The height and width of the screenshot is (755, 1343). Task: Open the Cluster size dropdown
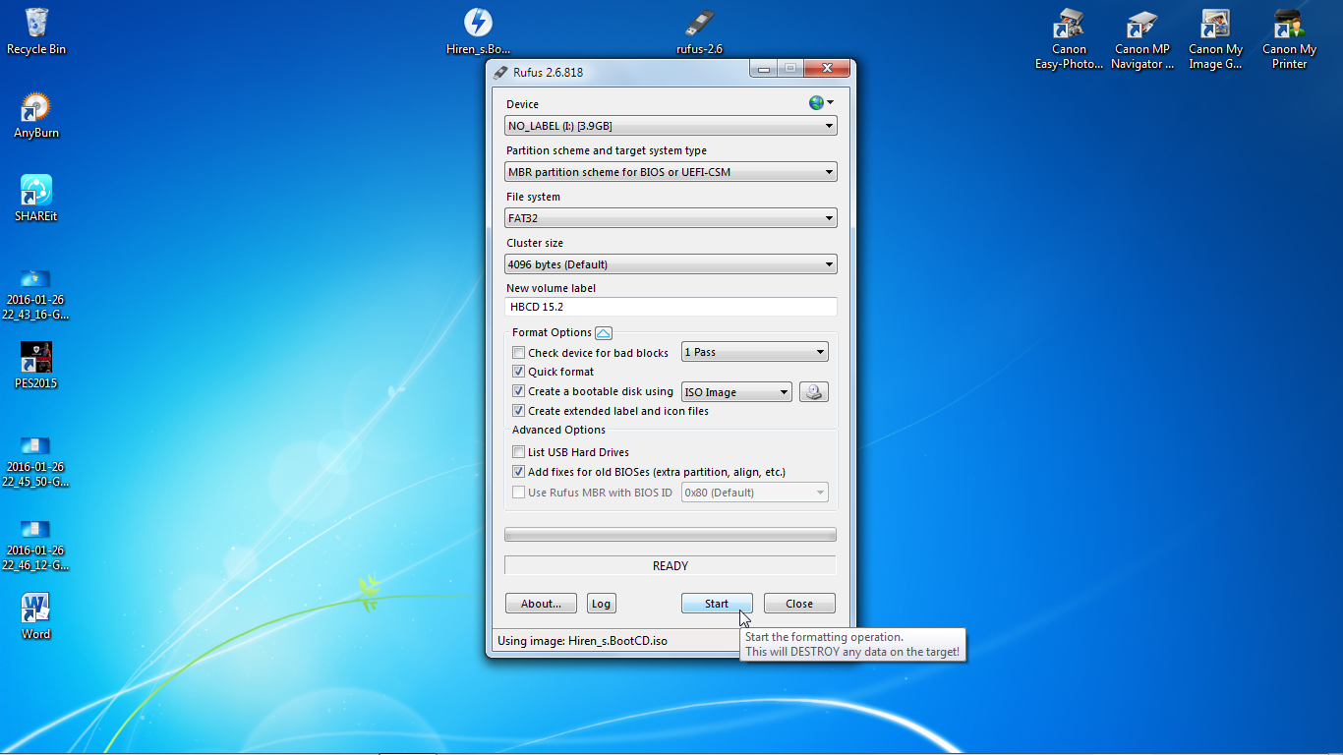tap(671, 264)
